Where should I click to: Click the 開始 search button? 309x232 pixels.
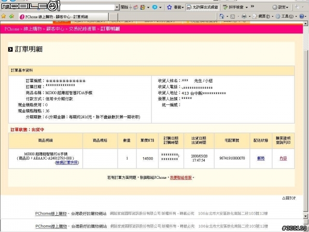pyautogui.click(x=125, y=7)
